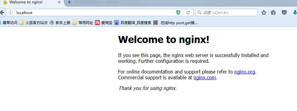297x111 pixels.
Task: Open 爱淘宝 bookmark
Action: 104,23
